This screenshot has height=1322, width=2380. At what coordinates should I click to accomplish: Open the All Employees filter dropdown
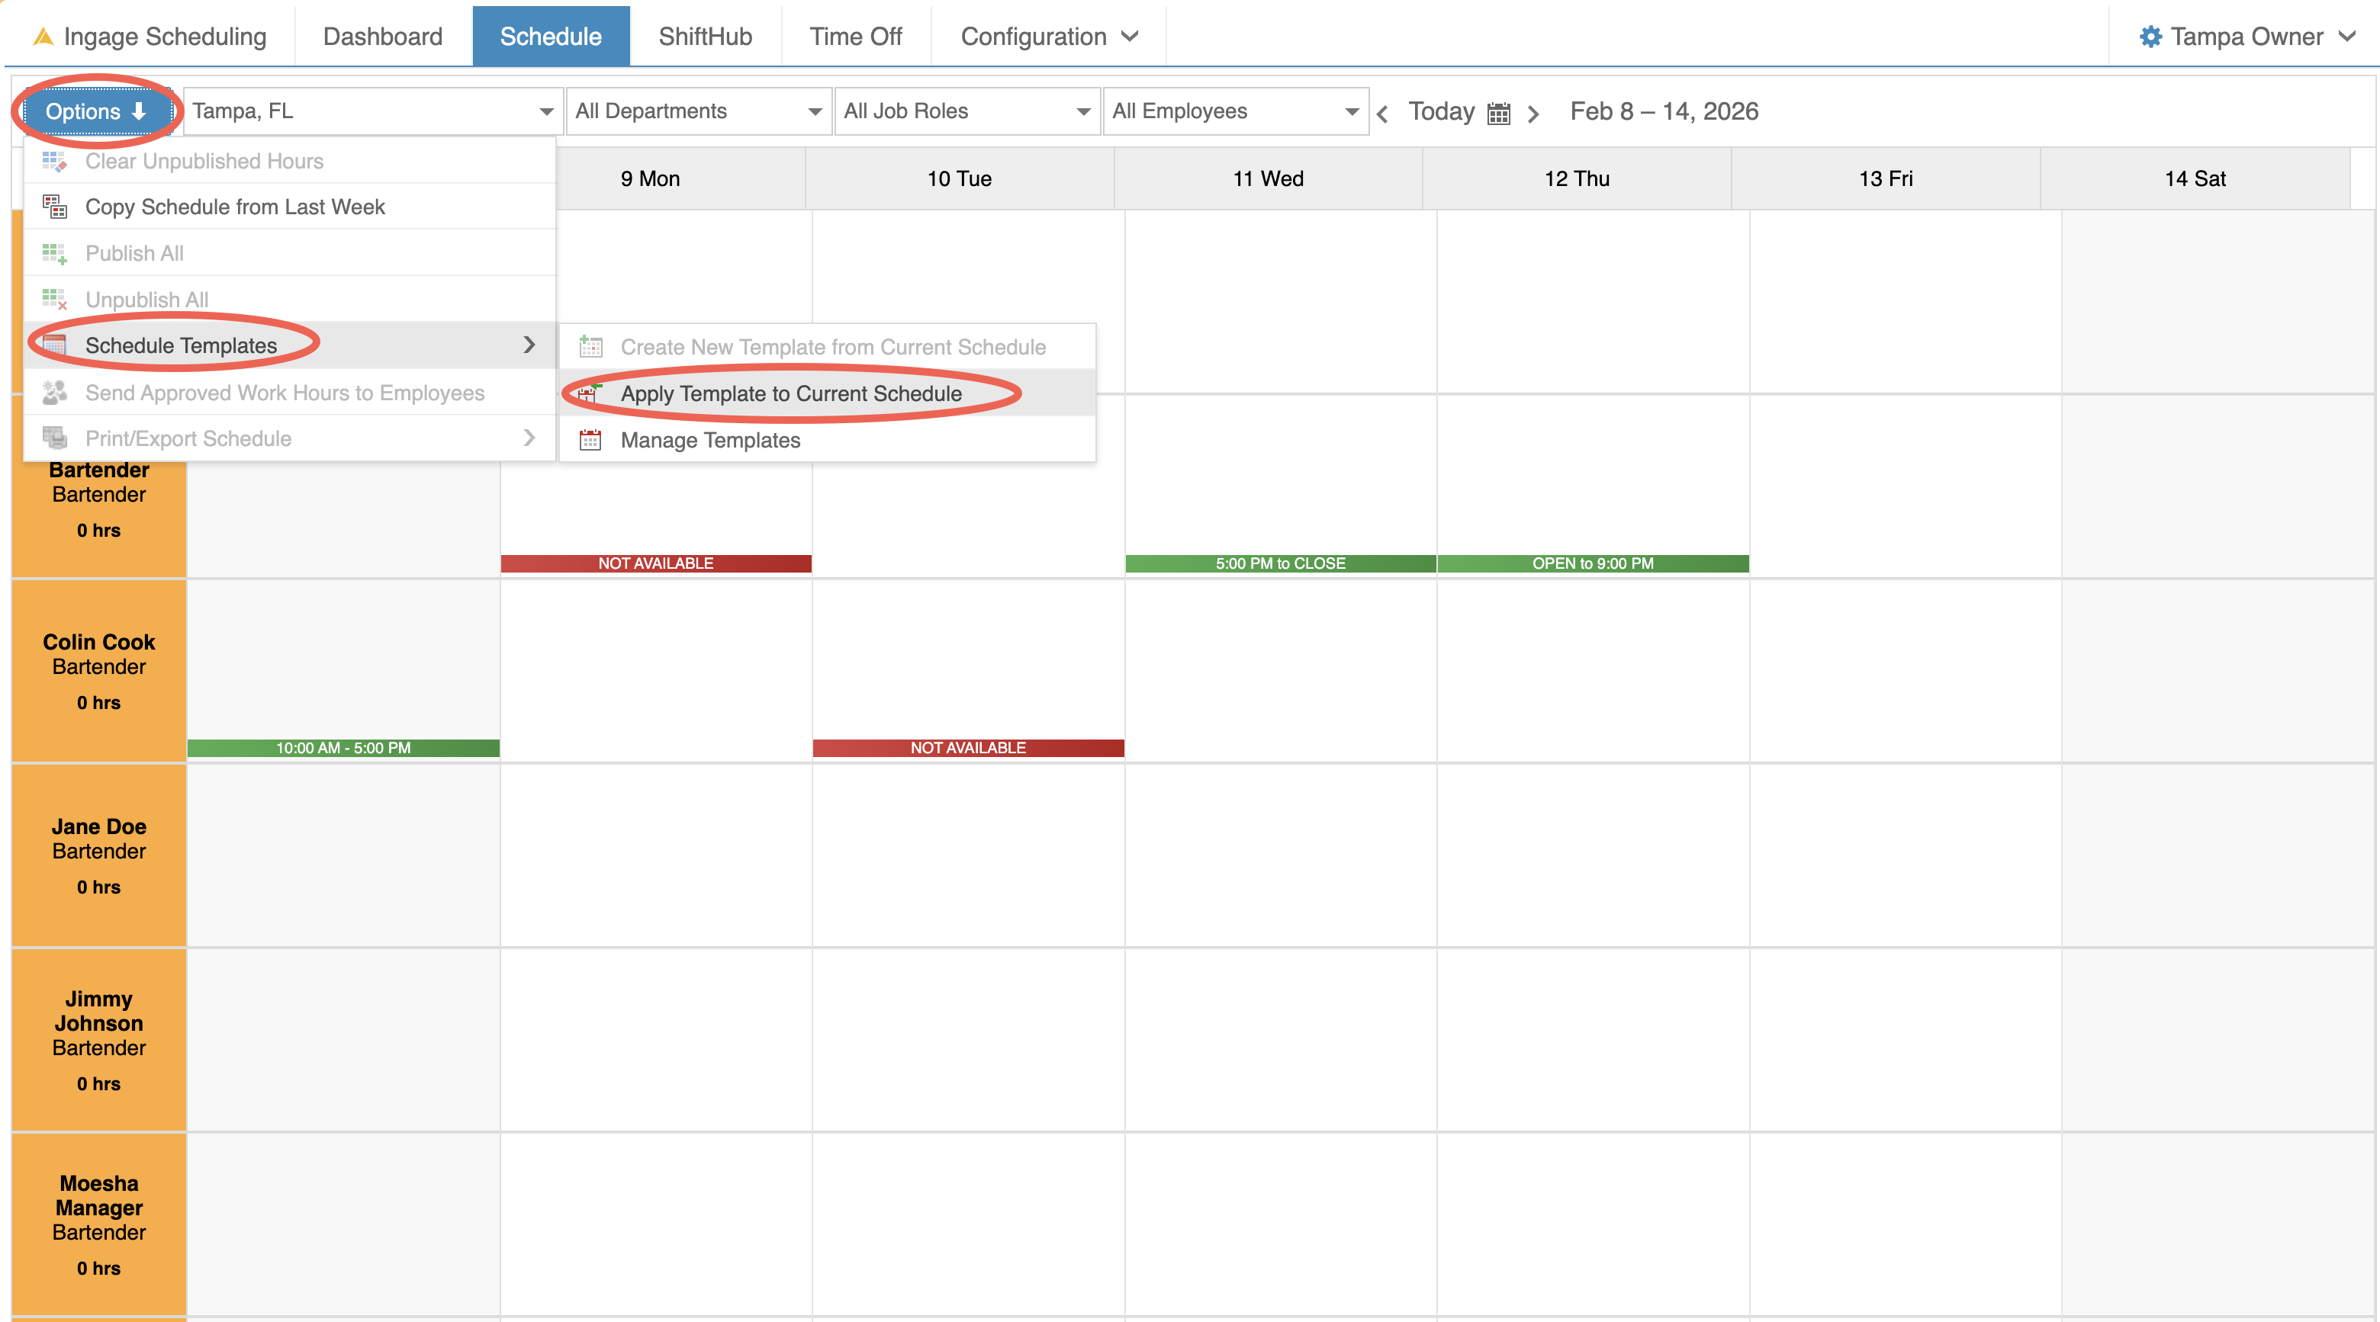click(x=1234, y=112)
